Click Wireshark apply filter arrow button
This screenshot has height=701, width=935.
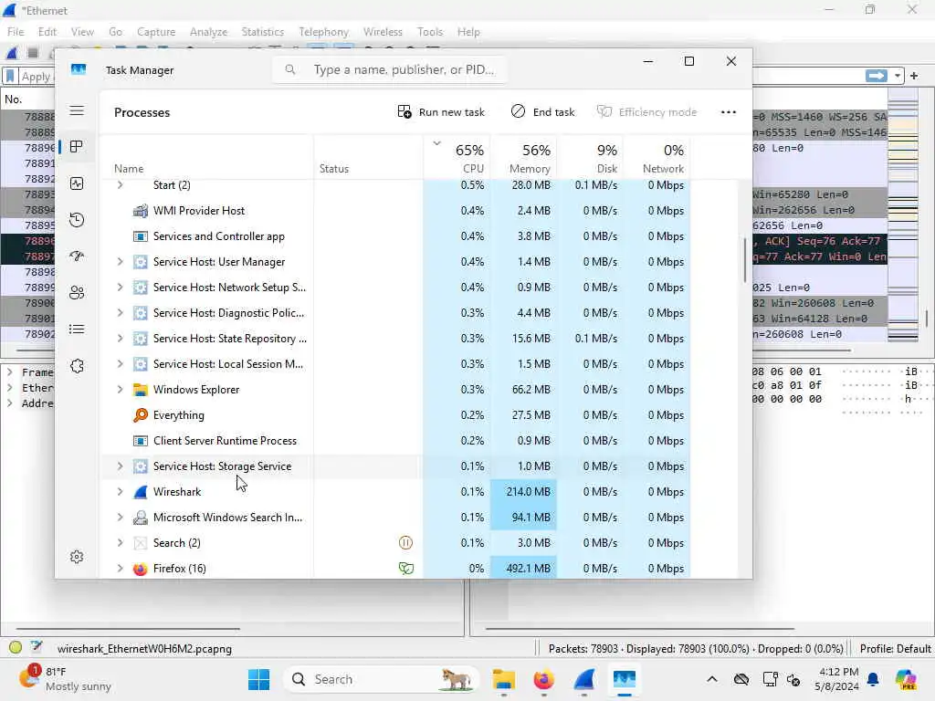(876, 76)
